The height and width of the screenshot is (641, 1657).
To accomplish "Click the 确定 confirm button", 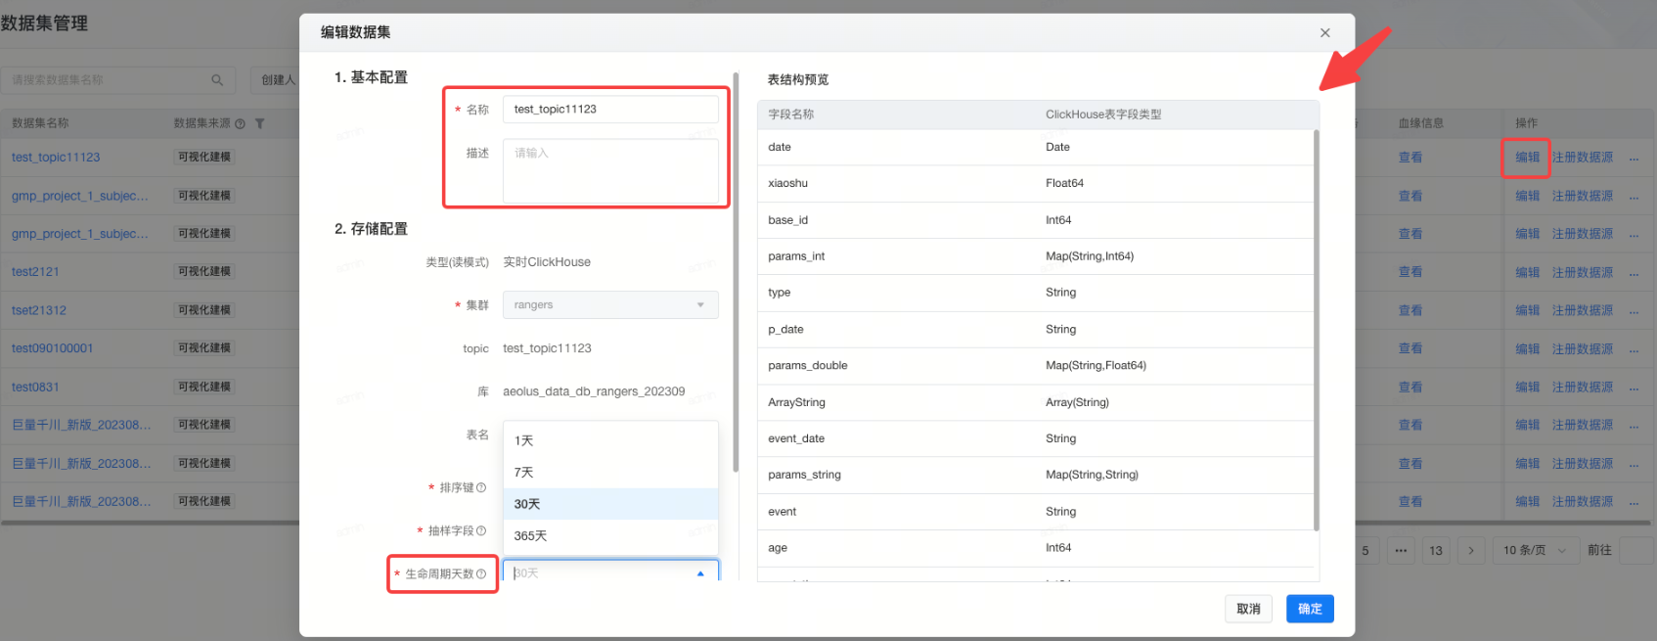I will tap(1310, 609).
